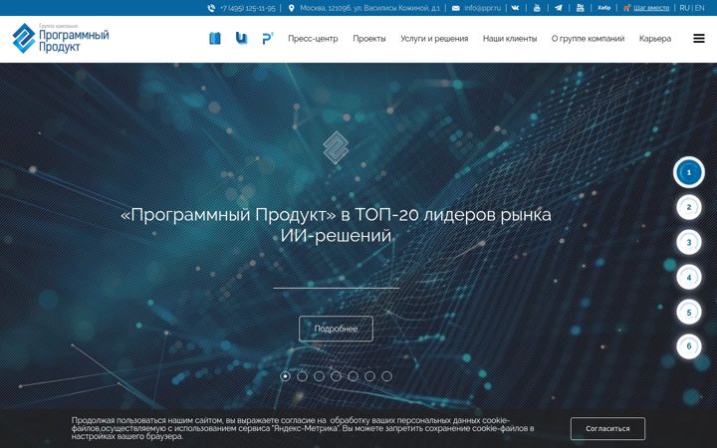Click the phone handset icon in the top bar
Screen dimensions: 717x448
click(x=211, y=8)
